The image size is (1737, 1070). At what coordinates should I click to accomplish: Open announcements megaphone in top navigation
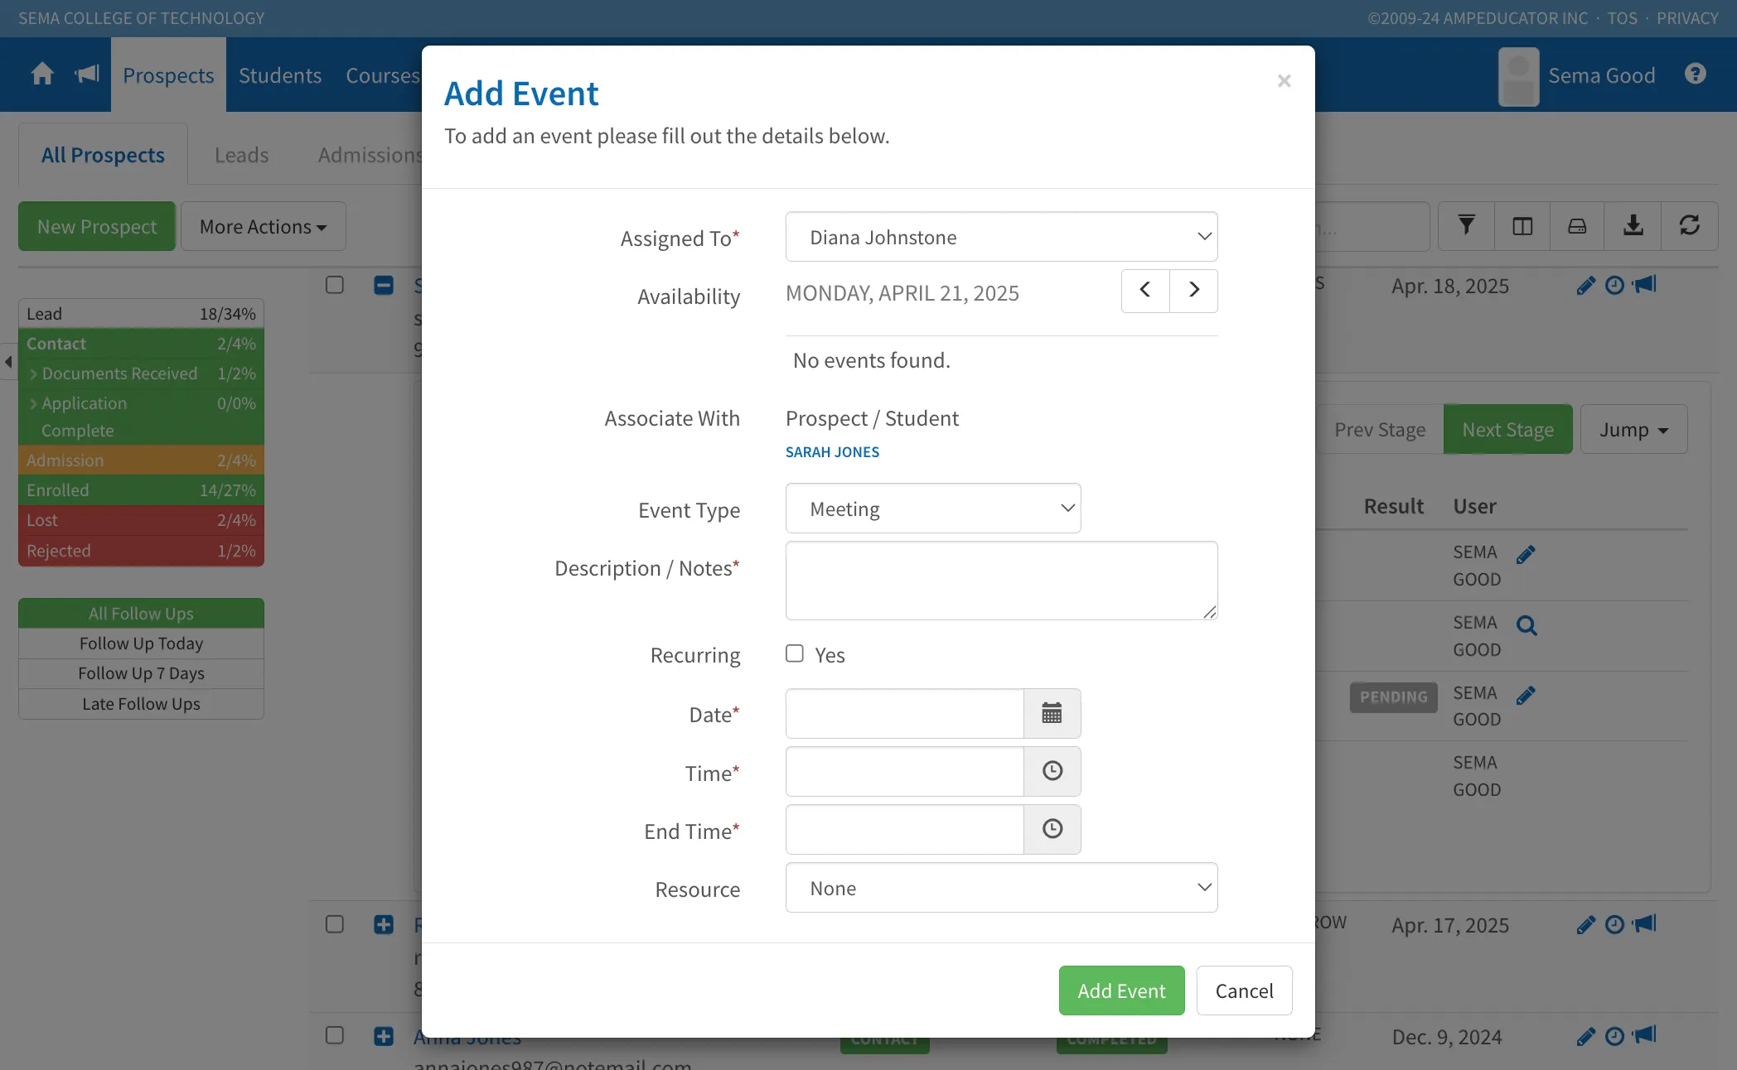pyautogui.click(x=87, y=75)
